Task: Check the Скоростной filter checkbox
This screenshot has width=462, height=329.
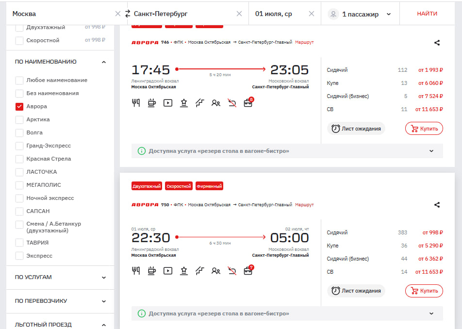Action: tap(19, 40)
